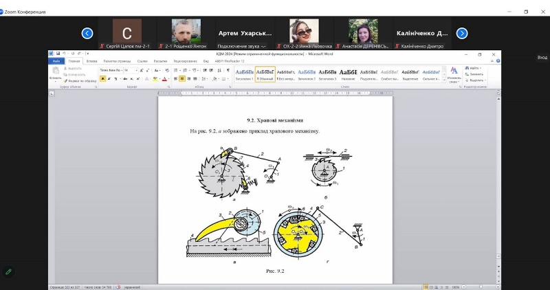Align paragraph text to the left
Image resolution: width=550 pixels, height=290 pixels.
pyautogui.click(x=175, y=79)
